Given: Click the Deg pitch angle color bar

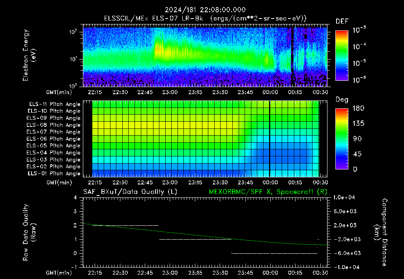Looking at the screenshot, I should tap(342, 139).
